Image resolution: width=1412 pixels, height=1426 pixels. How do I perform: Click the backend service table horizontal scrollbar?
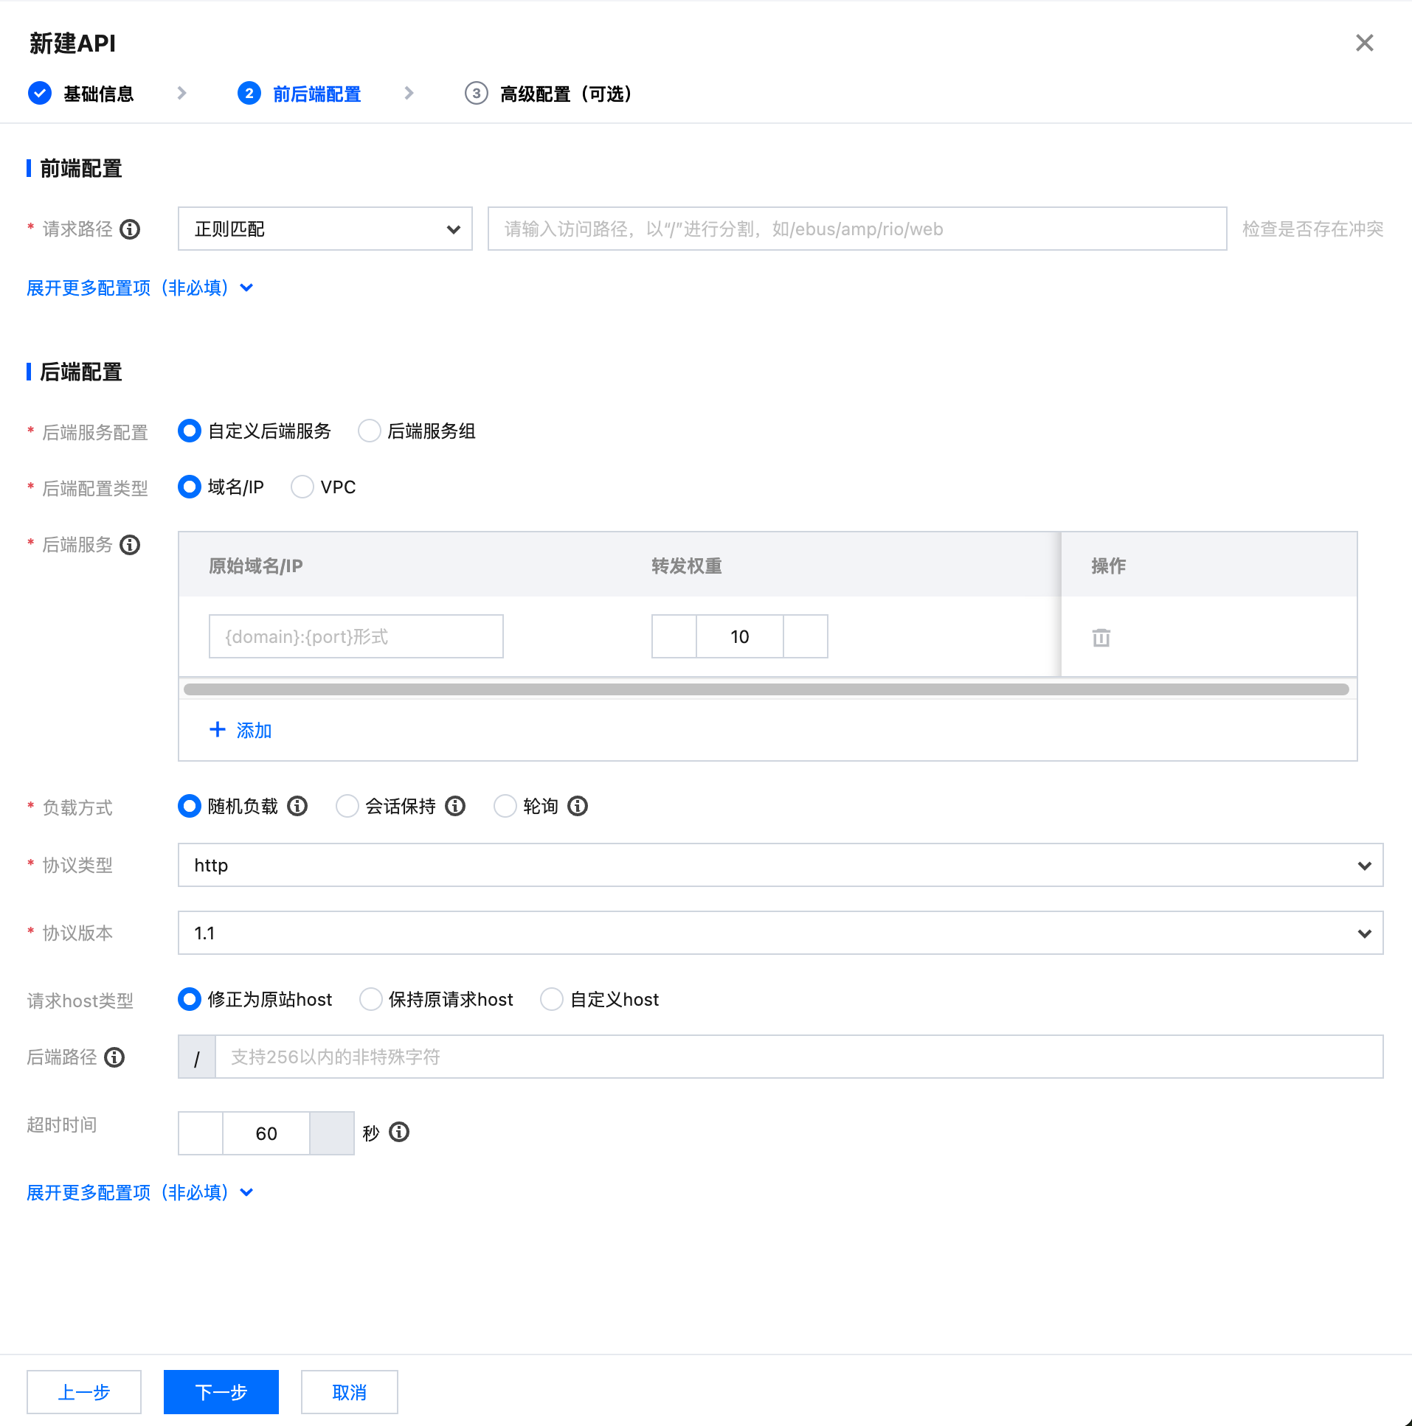[x=766, y=689]
